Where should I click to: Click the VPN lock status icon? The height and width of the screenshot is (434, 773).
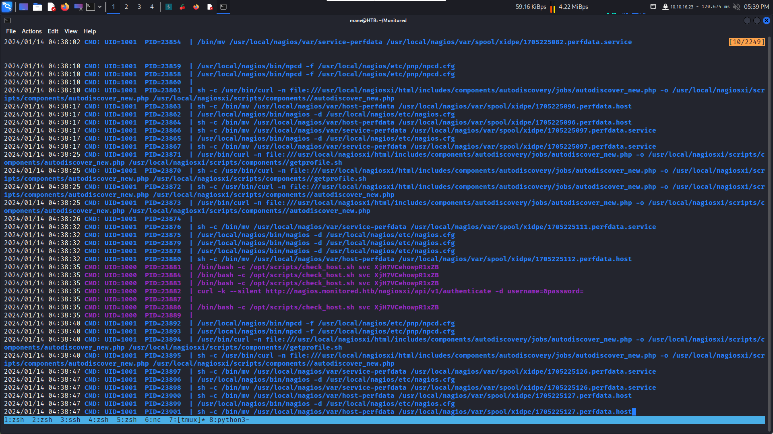[665, 7]
